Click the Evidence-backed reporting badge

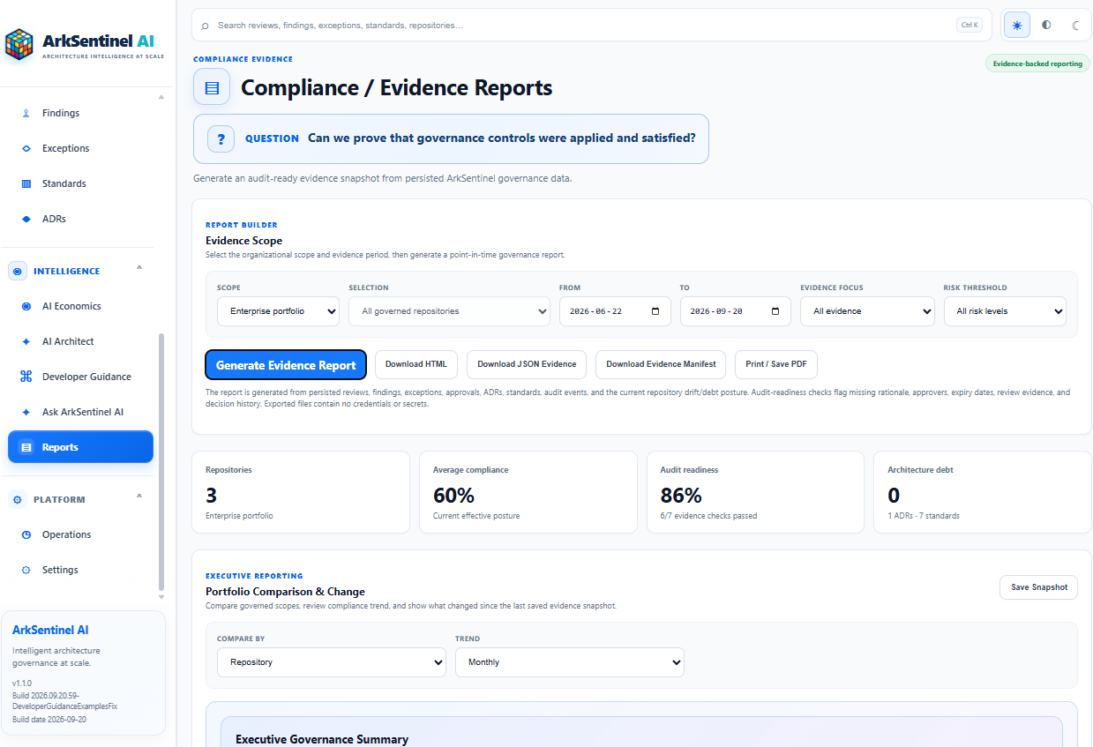1037,63
